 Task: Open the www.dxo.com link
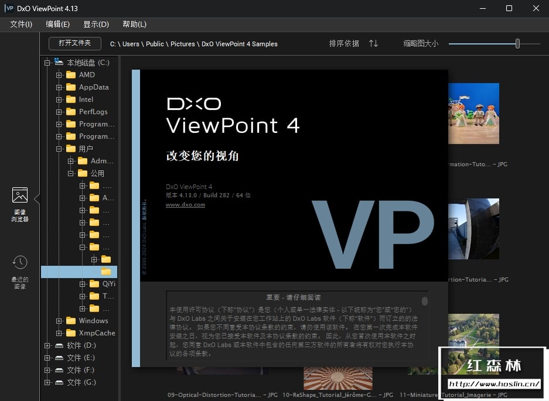185,205
